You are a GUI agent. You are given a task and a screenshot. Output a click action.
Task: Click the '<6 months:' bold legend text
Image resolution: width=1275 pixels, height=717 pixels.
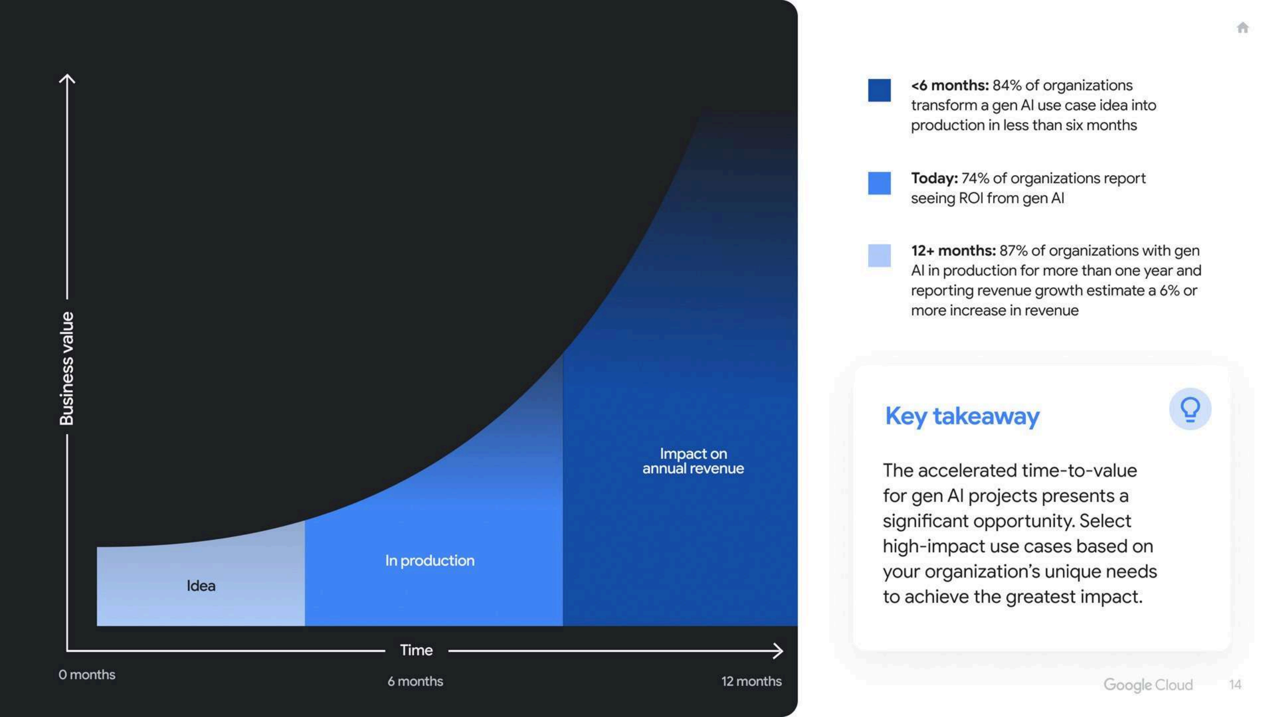click(949, 86)
